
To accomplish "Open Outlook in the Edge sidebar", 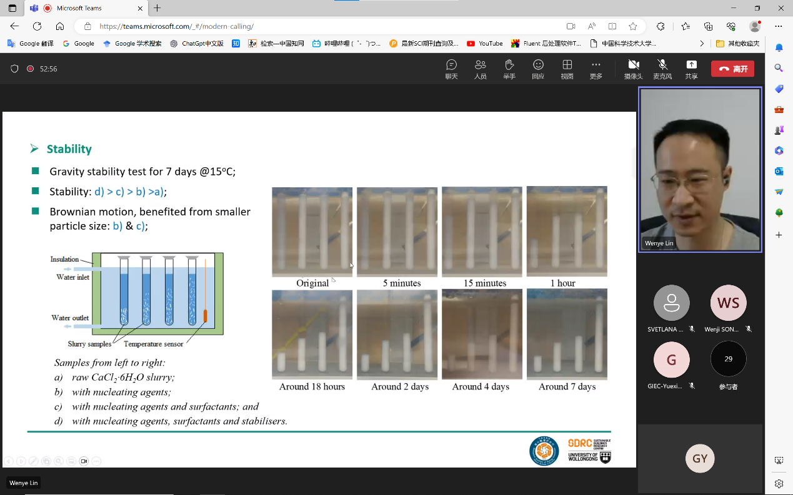I will 779,171.
